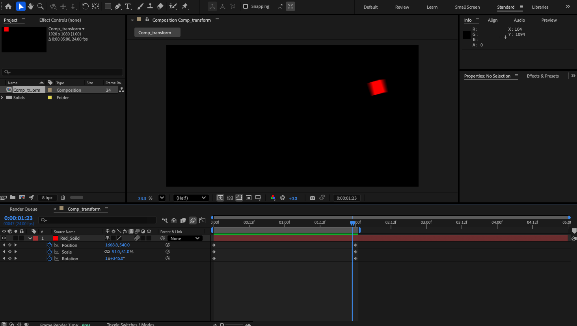Collapse the Red_Soild layer properties
Screen dimensions: 577x326
(x=30, y=238)
